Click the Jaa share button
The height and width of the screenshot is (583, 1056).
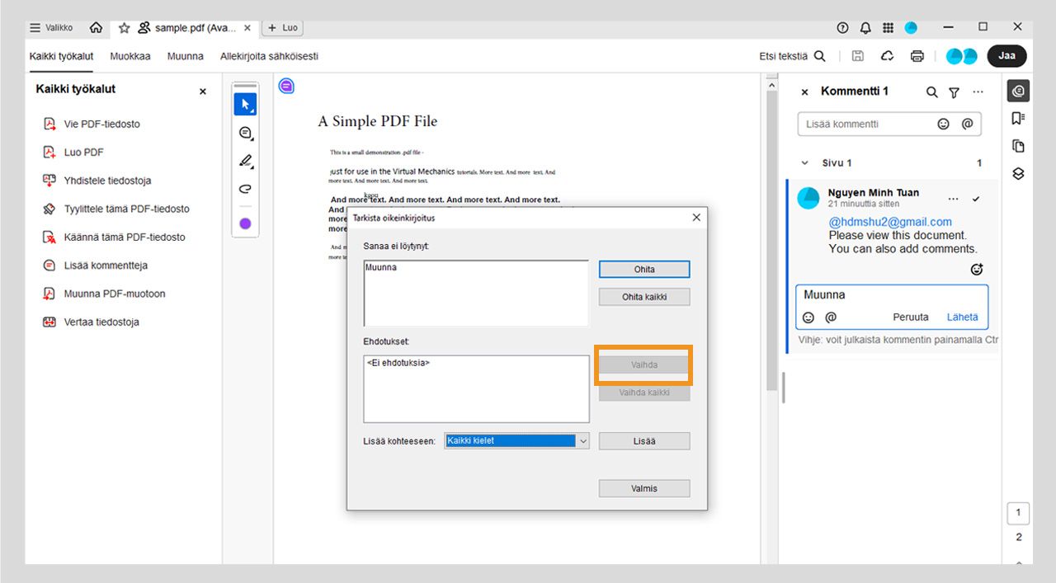coord(1006,56)
